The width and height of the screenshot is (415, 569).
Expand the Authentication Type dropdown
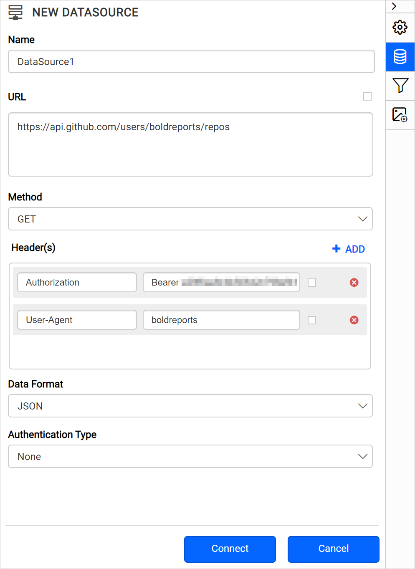pyautogui.click(x=190, y=456)
